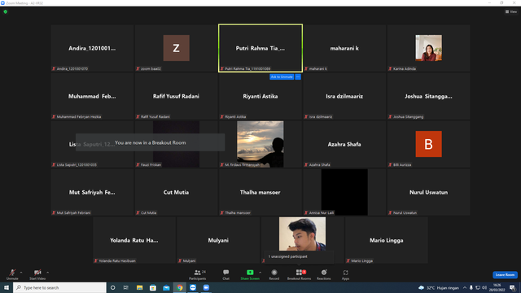Click the microphone icon in system tray
This screenshot has height=293, width=521.
pyautogui.click(x=471, y=287)
